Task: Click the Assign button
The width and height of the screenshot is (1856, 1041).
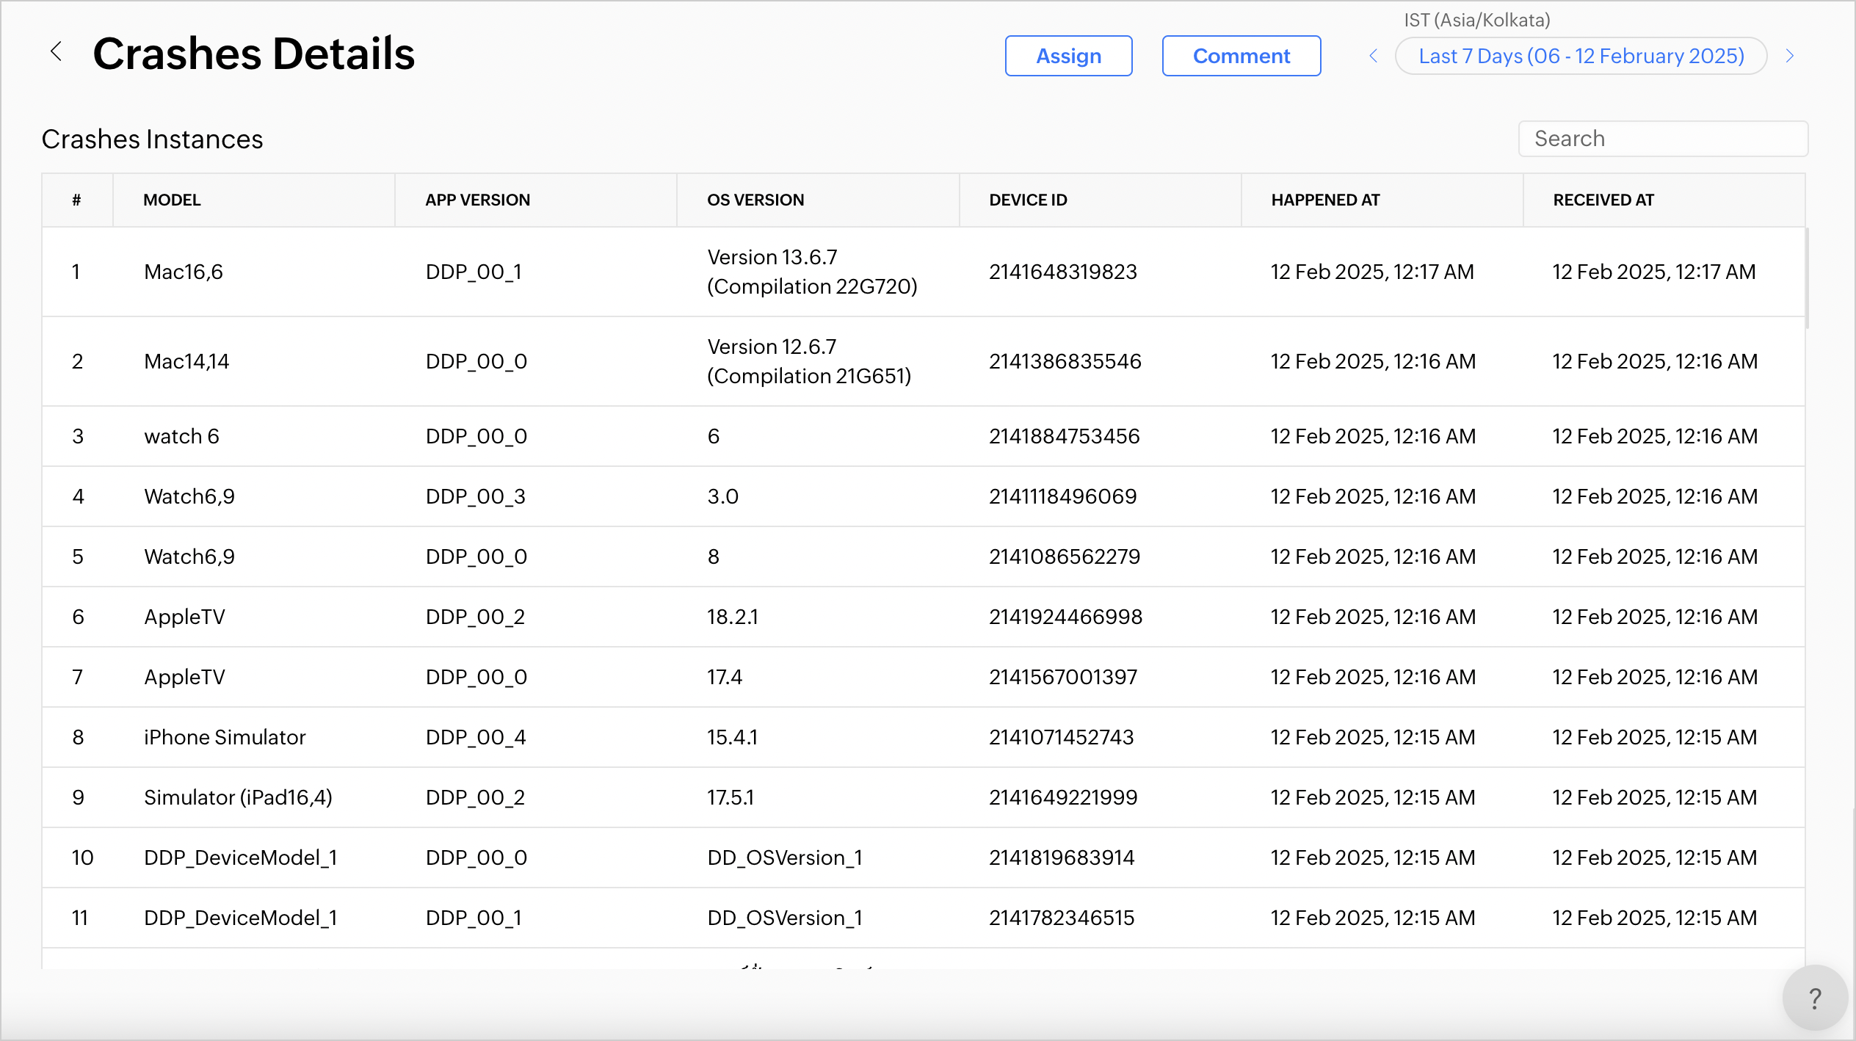Action: (1068, 56)
